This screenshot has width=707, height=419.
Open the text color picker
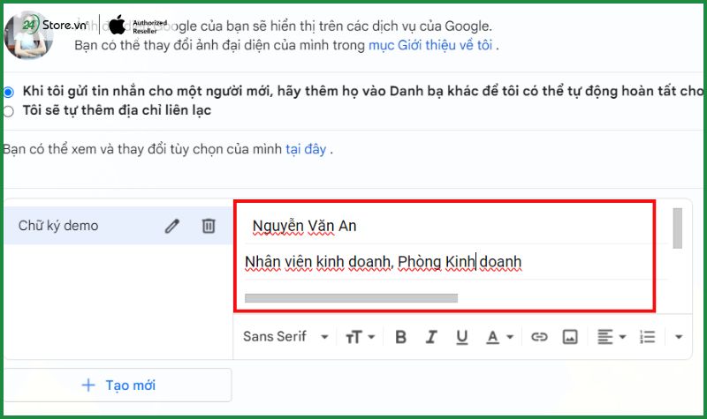point(499,337)
